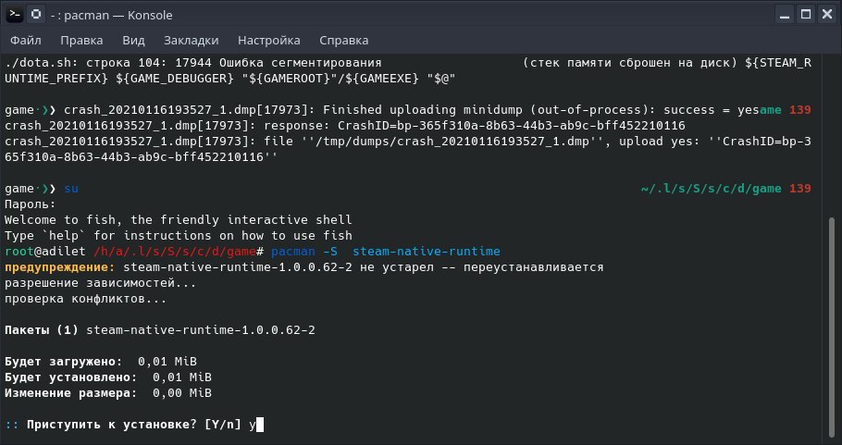This screenshot has width=842, height=445.
Task: Click the 'Пакеты (1)' line
Action: click(x=160, y=330)
